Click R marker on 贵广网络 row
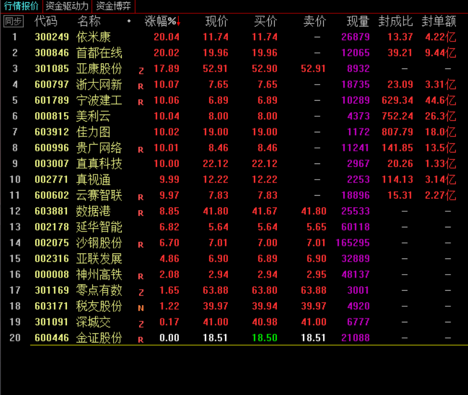The height and width of the screenshot is (395, 468). 141,150
